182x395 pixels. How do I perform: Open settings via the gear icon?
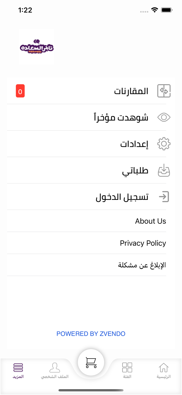point(163,144)
